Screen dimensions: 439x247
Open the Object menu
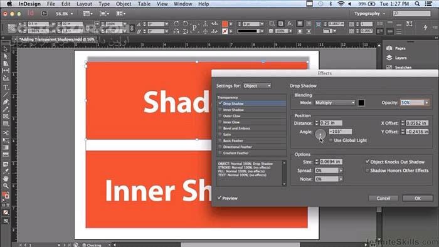tap(124, 4)
